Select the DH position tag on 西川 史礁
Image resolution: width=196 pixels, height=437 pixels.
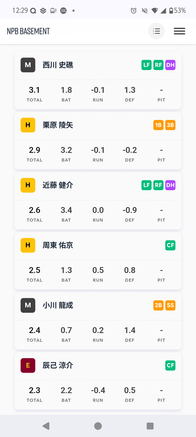[170, 65]
